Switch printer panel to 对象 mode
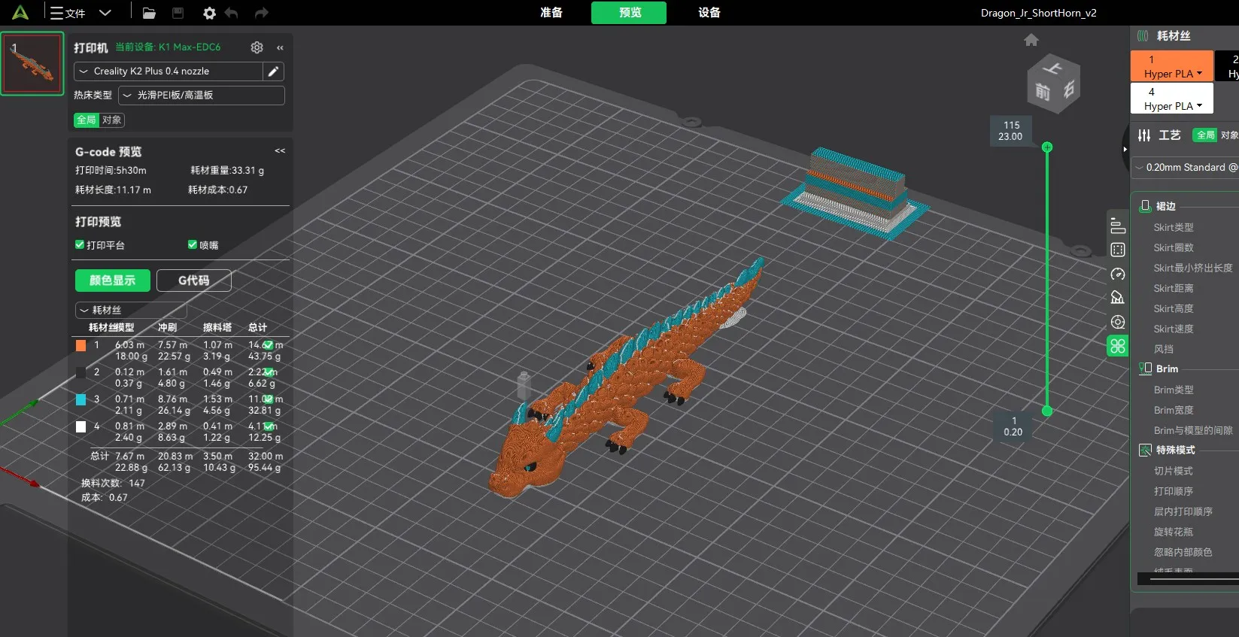Image resolution: width=1239 pixels, height=637 pixels. pyautogui.click(x=111, y=120)
